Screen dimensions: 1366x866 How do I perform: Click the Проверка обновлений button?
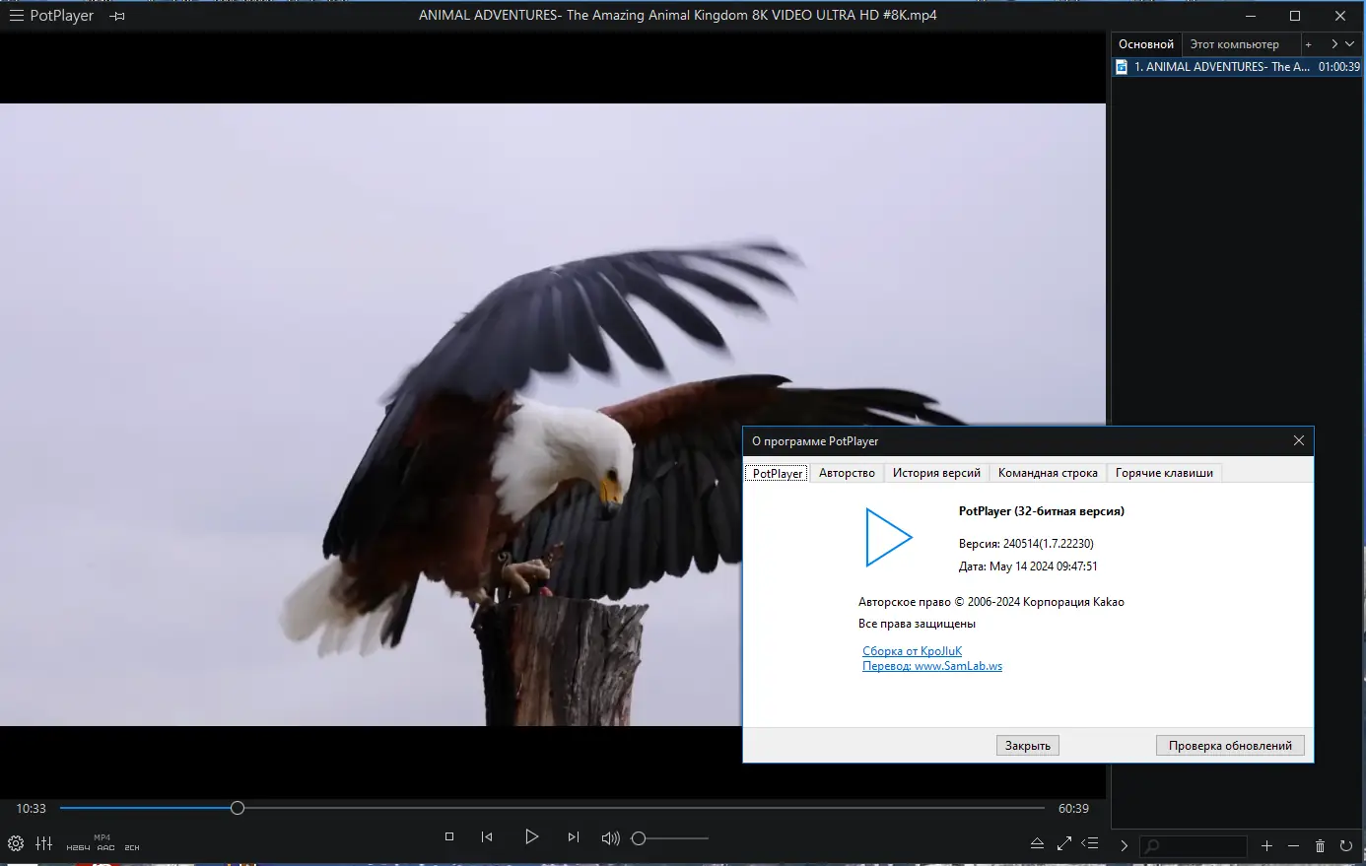point(1230,746)
